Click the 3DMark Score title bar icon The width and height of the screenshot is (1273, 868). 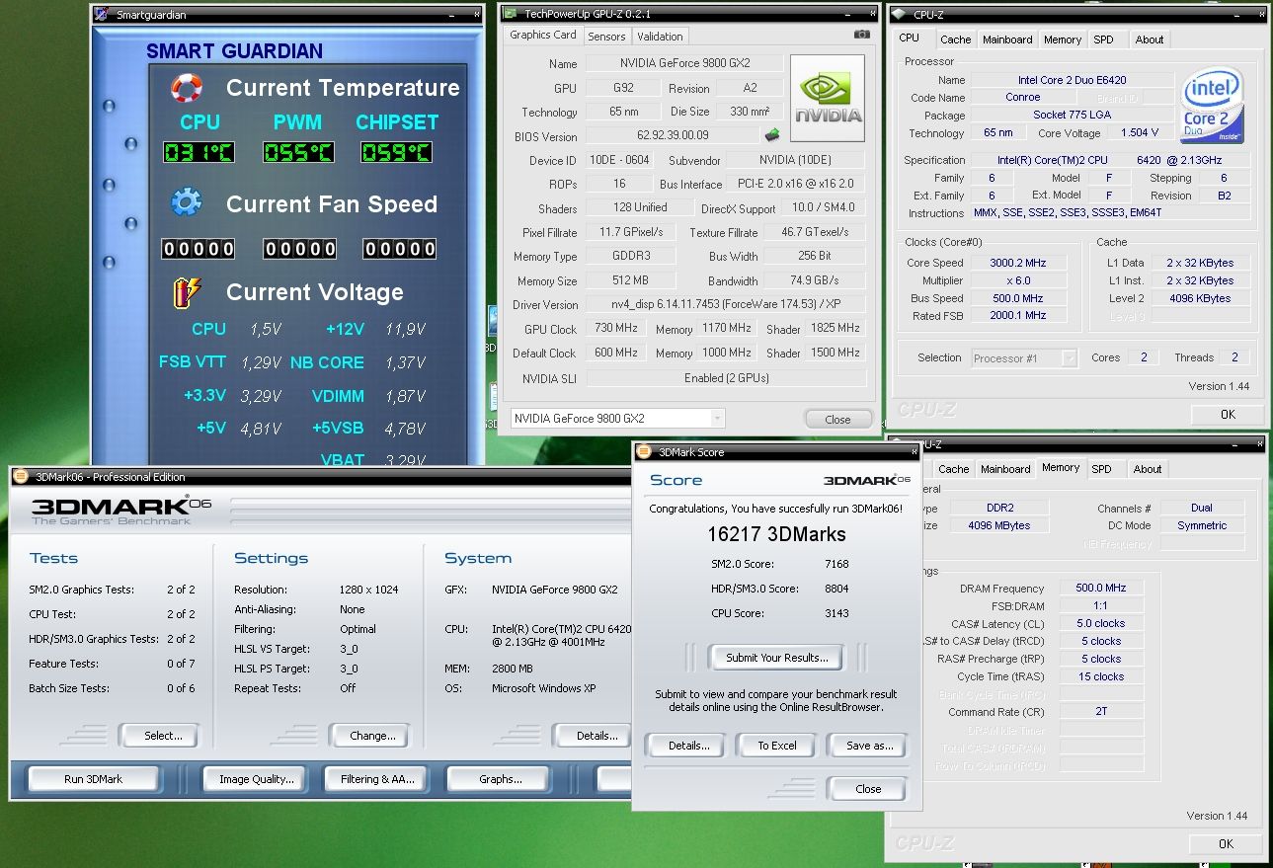[644, 452]
